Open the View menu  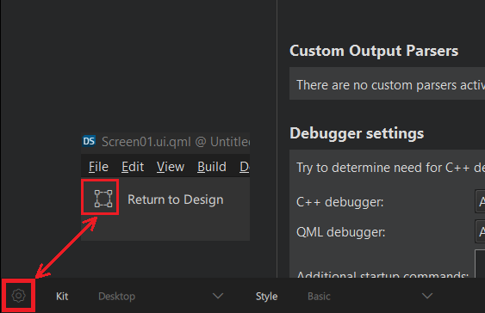point(171,167)
